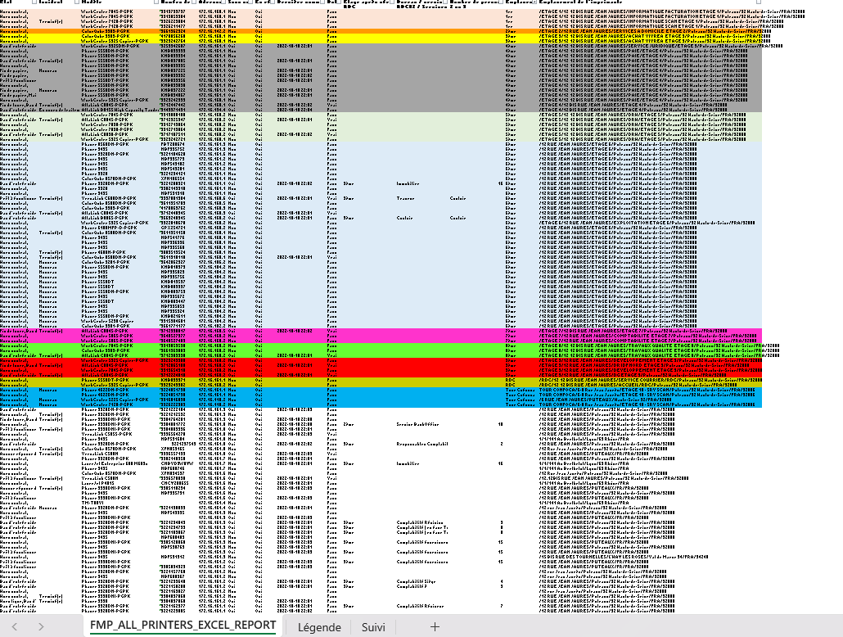Viewport: 843px width, 637px height.
Task: Select a cell in the orange highlighted row
Action: coord(409,31)
